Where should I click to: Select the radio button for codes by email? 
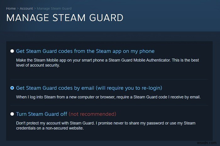coord(12,88)
